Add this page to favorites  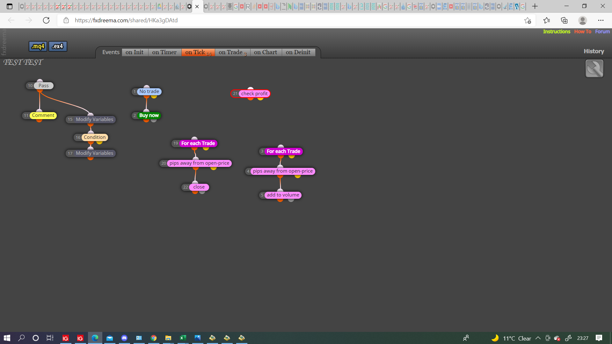point(528,20)
